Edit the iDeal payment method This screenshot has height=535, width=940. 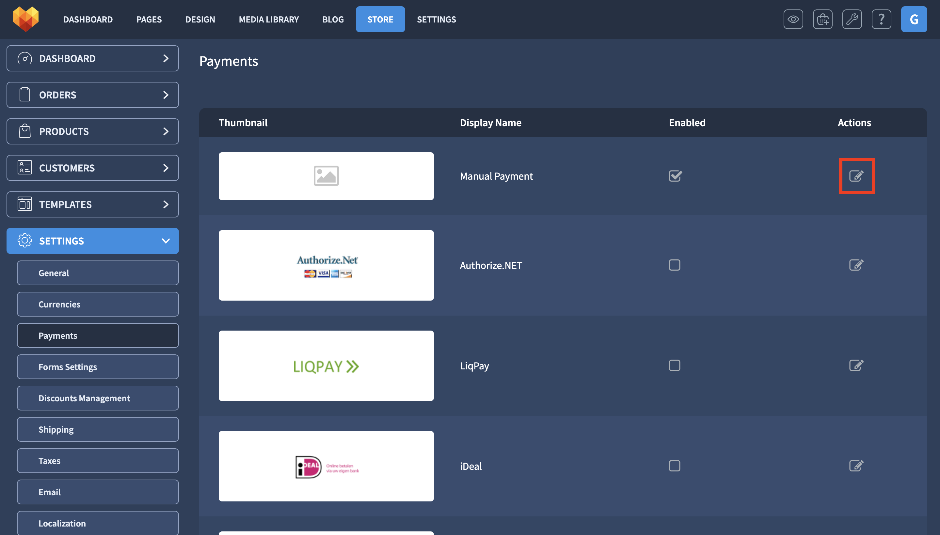coord(856,466)
